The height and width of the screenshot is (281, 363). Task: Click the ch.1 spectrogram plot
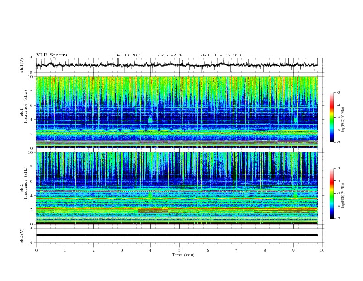click(177, 112)
